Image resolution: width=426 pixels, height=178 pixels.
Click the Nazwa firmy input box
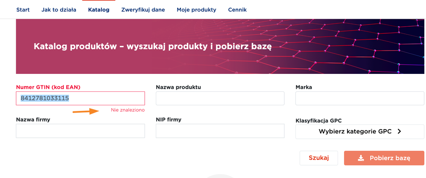tap(80, 131)
